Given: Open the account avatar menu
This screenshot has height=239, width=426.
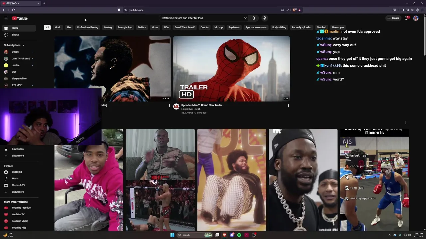Looking at the screenshot, I should pyautogui.click(x=416, y=18).
